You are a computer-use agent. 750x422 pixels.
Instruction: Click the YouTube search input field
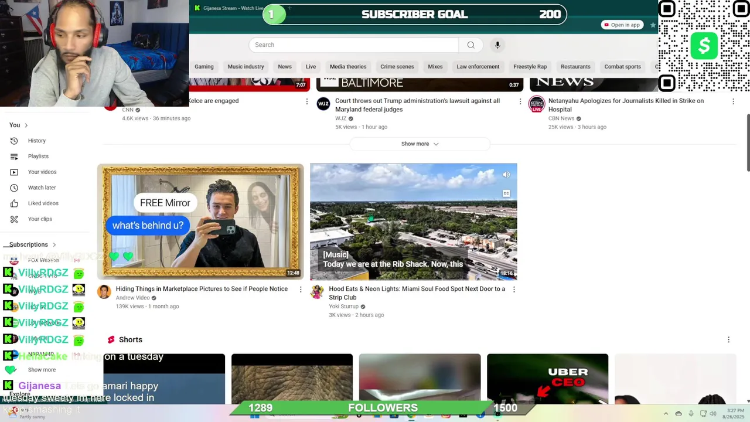pos(354,45)
